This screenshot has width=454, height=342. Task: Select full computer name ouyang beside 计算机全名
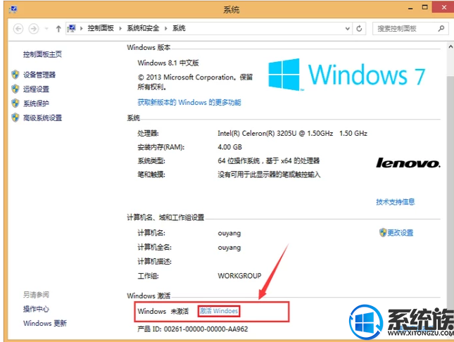click(x=229, y=248)
